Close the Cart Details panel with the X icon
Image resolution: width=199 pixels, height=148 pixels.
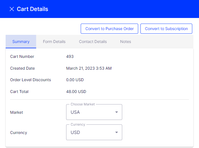(12, 9)
